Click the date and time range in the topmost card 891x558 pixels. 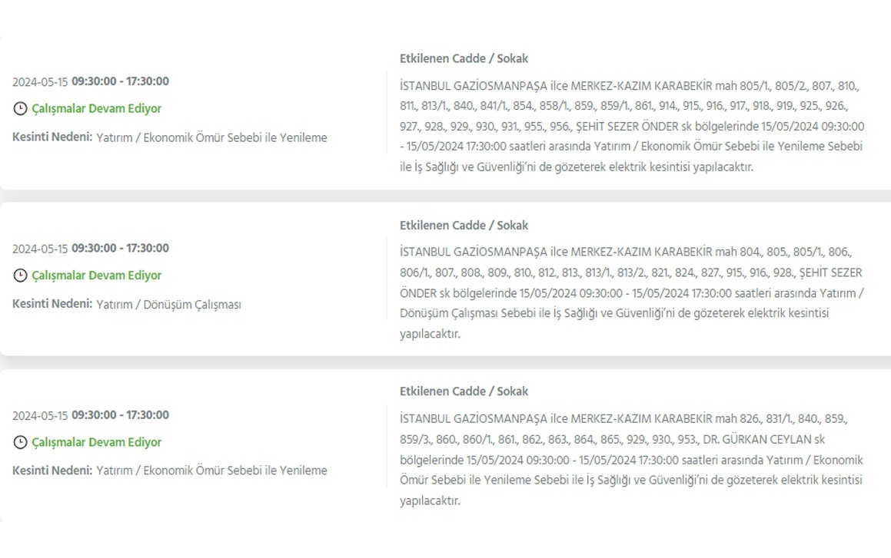coord(91,81)
